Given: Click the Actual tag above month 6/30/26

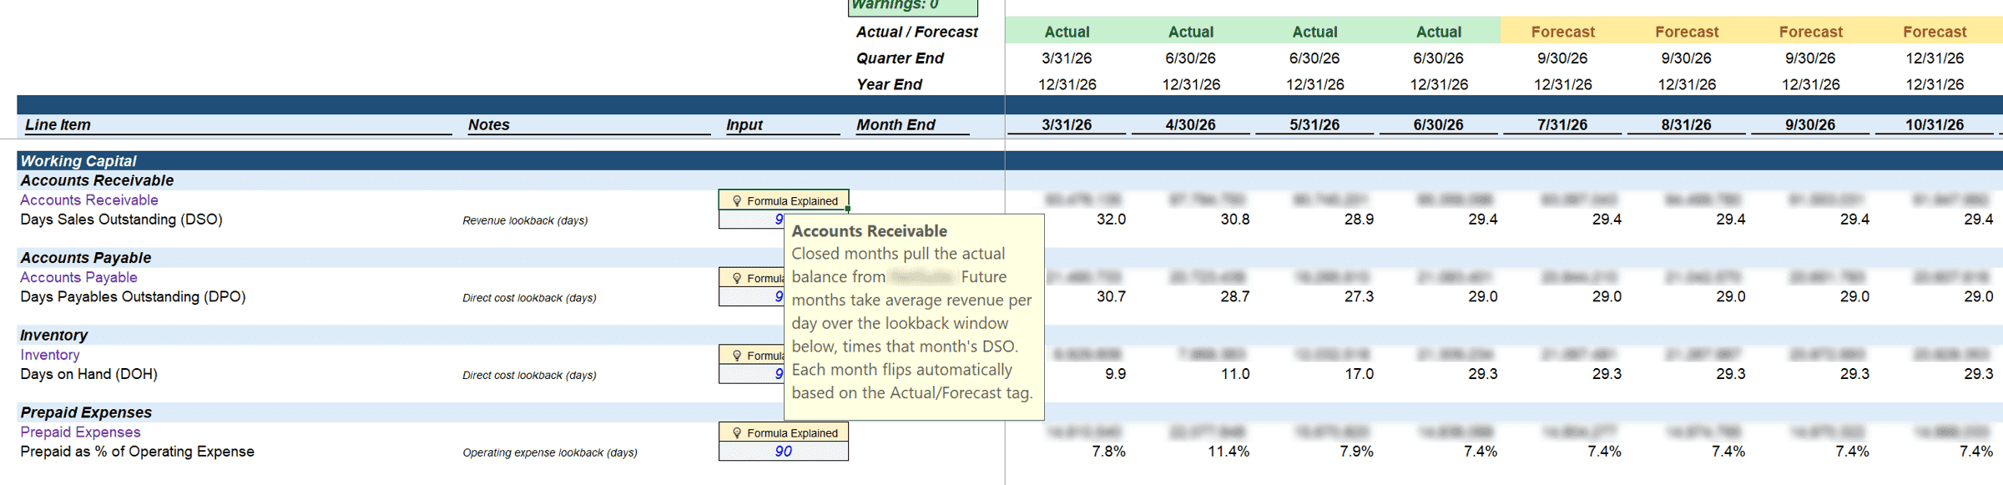Looking at the screenshot, I should pyautogui.click(x=1439, y=32).
